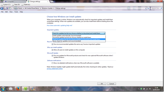This screenshot has height=92, width=164.
Task: Click the Back navigation arrow
Action: tap(2, 8)
